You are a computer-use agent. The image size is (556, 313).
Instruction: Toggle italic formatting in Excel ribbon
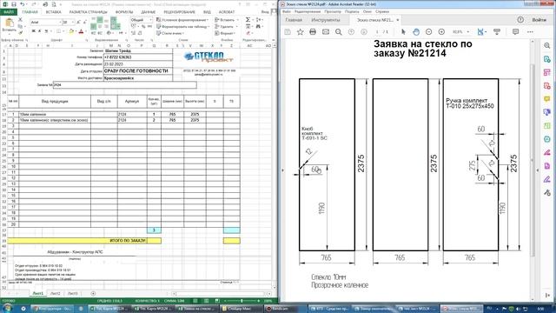(39, 31)
